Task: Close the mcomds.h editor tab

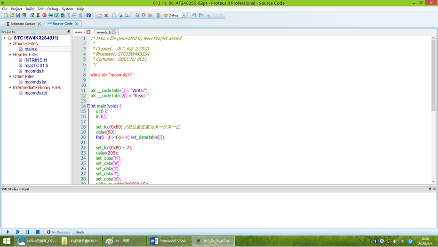Action: click(114, 33)
